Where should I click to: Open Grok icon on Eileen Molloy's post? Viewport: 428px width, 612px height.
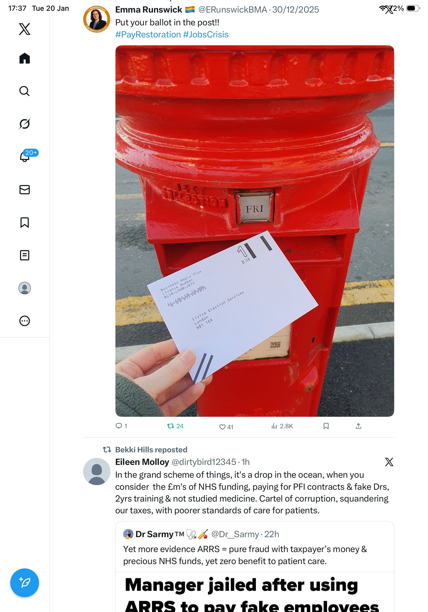click(389, 462)
